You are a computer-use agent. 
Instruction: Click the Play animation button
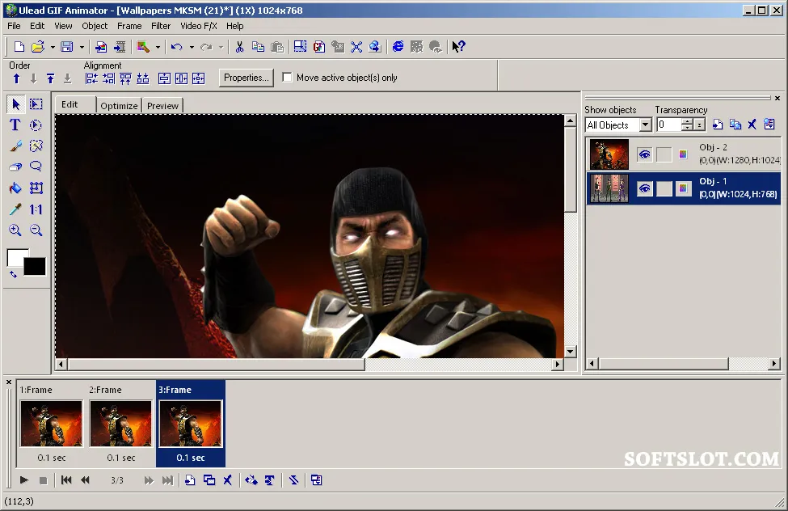23,480
